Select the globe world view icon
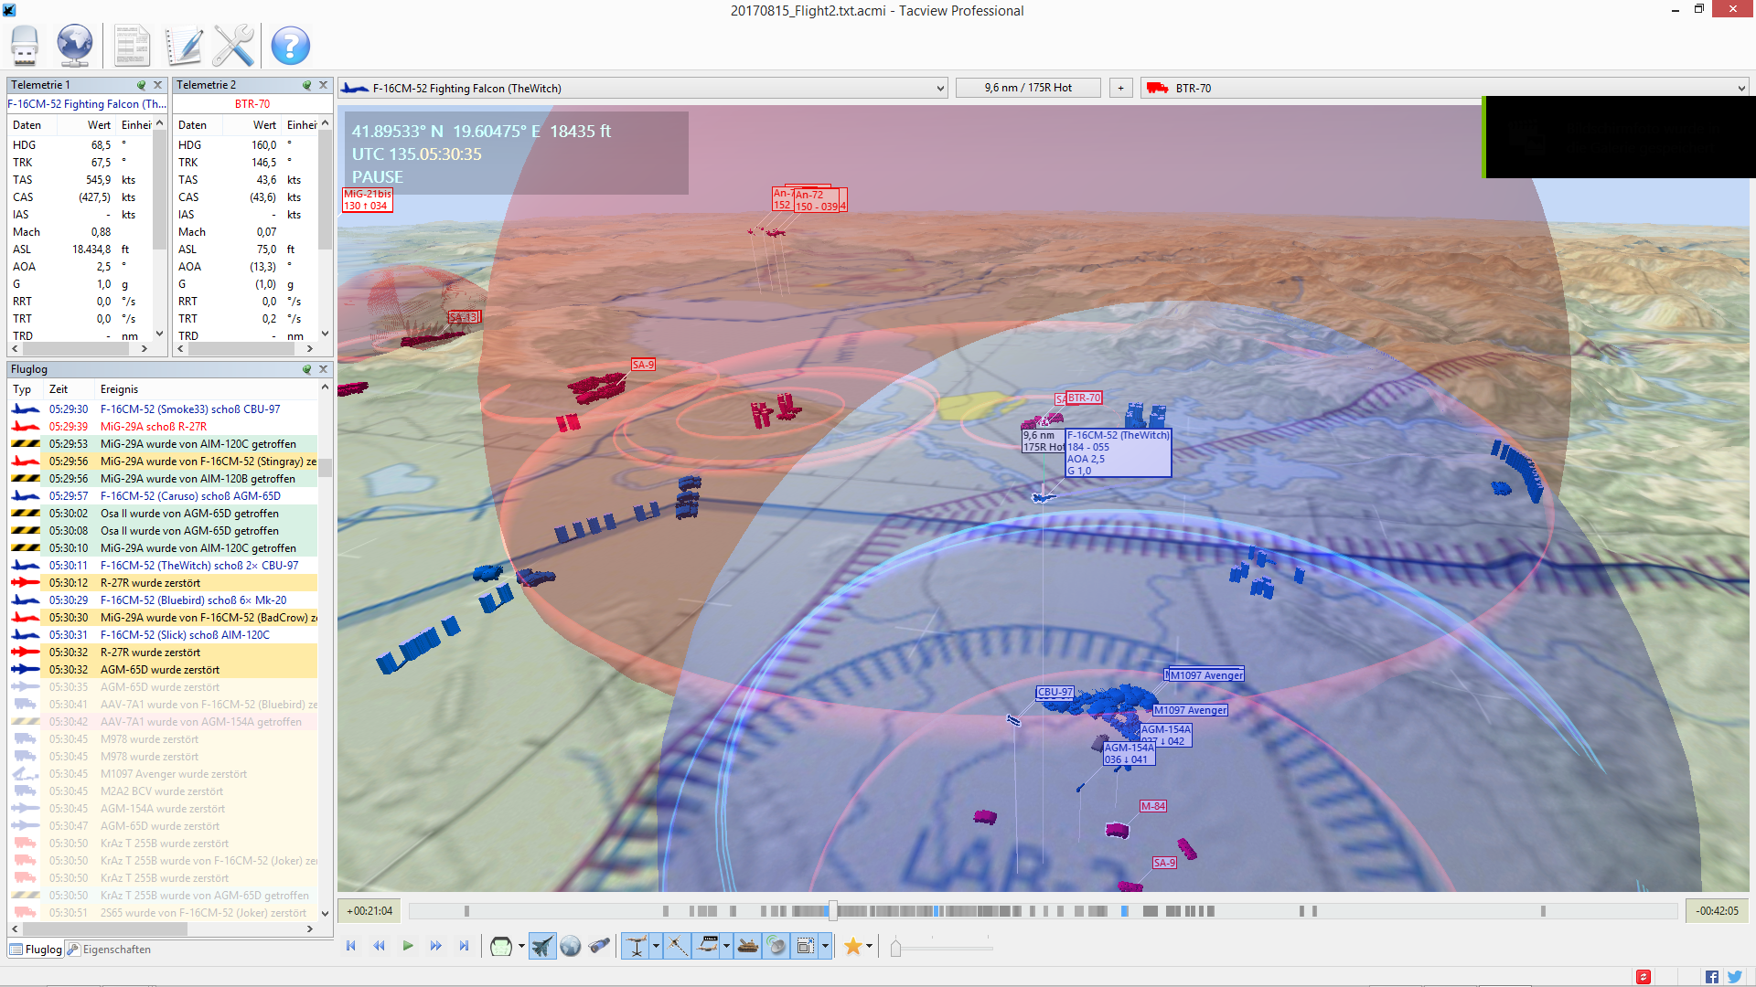 coord(571,947)
